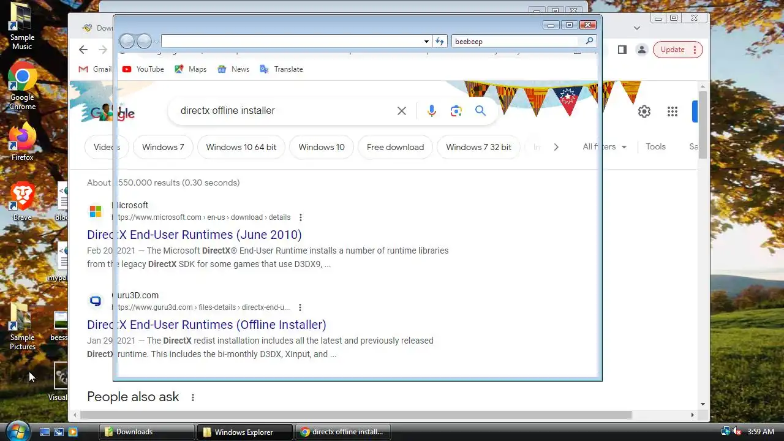The height and width of the screenshot is (441, 784).
Task: Show more filter chips with right chevron
Action: (556, 147)
